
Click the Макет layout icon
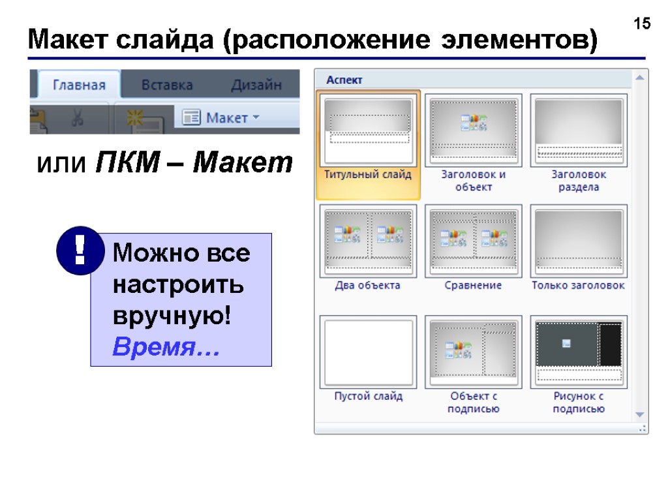coord(191,117)
